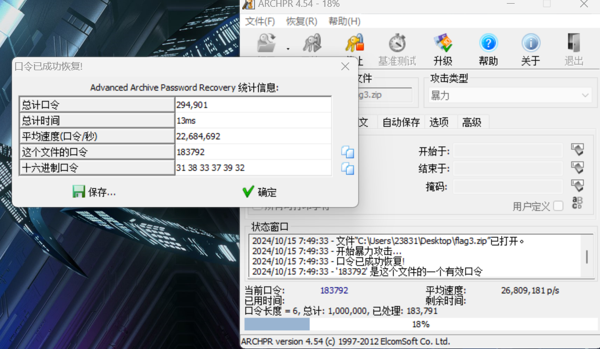Click the 确定 button in dialog

click(x=260, y=192)
